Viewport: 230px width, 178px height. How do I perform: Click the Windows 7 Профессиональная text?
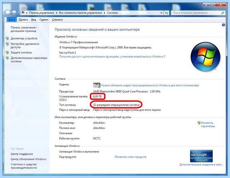79,42
